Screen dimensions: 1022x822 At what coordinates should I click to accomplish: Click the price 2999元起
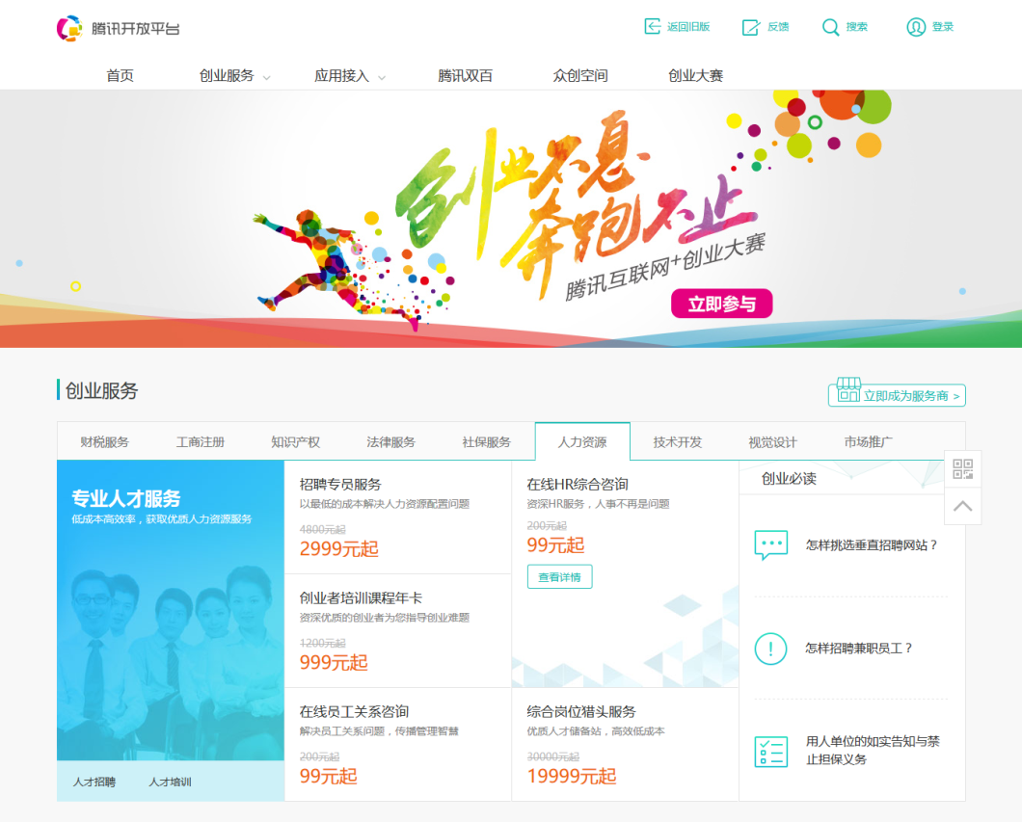[339, 549]
